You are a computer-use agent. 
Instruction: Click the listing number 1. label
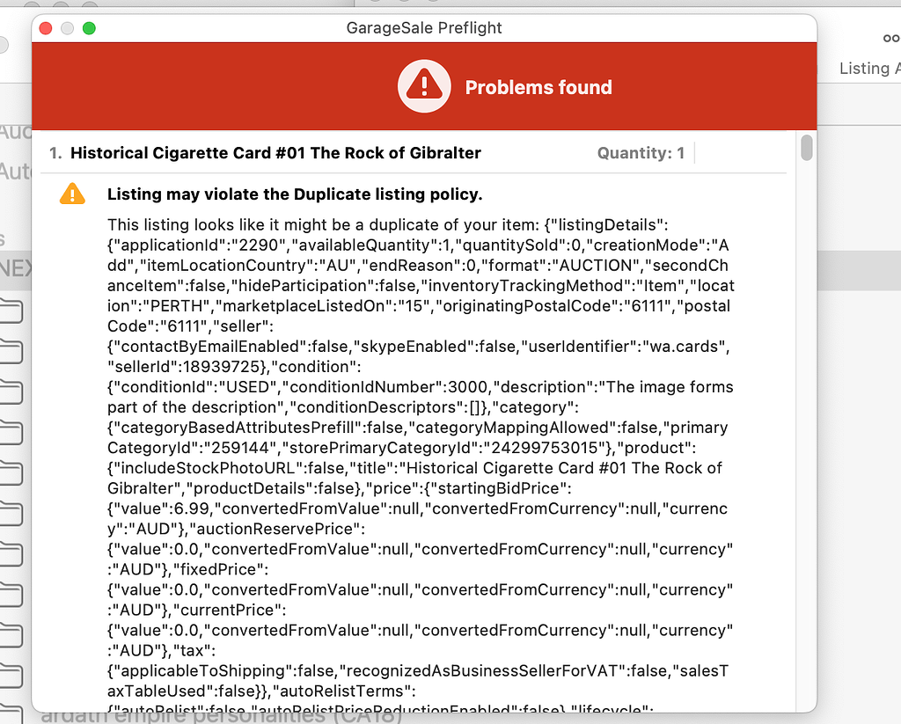coord(55,153)
